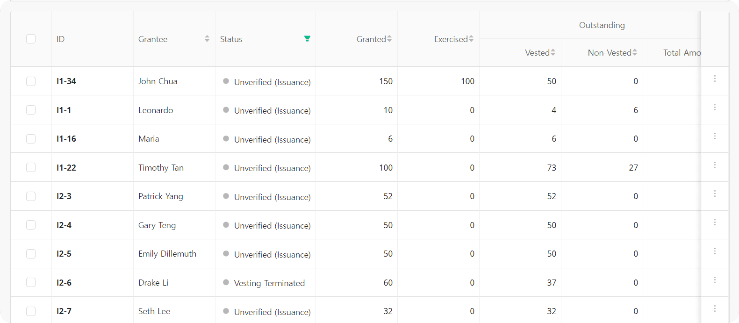This screenshot has height=323, width=739.
Task: Click non-vested value 27 for Timothy Tan
Action: [x=633, y=168]
